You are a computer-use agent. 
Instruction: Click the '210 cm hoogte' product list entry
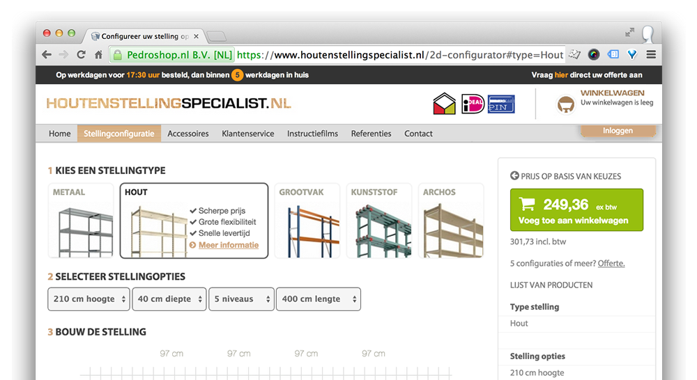click(x=537, y=373)
